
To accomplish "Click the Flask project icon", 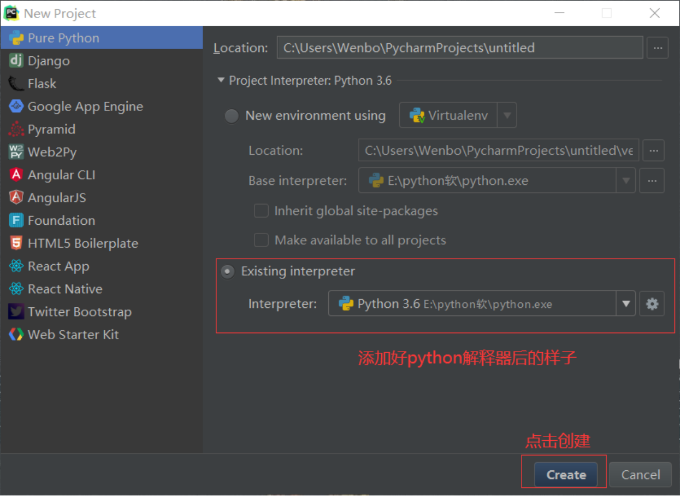I will (x=16, y=84).
